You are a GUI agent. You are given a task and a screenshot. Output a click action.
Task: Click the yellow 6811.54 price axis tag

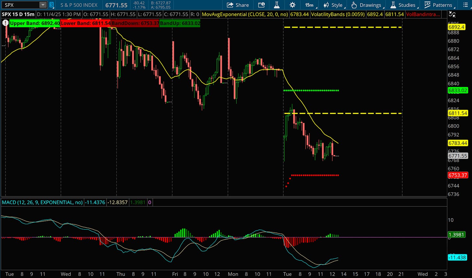point(457,113)
